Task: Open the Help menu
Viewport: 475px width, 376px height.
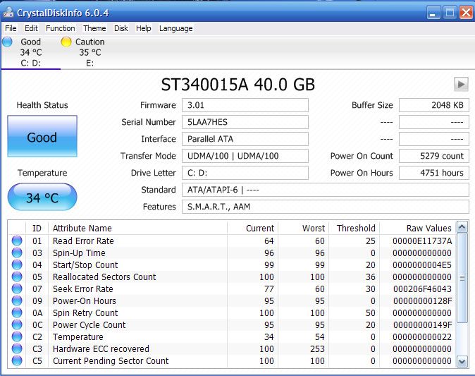Action: 143,28
